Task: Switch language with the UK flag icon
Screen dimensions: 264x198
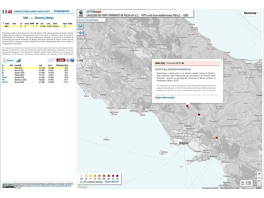Action: tap(10, 11)
